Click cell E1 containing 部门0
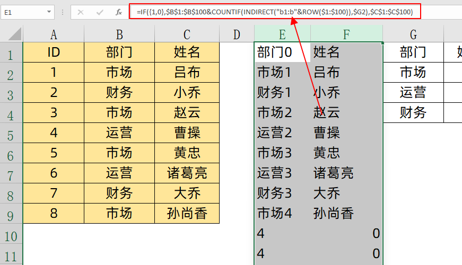This screenshot has height=265, width=462. [282, 52]
